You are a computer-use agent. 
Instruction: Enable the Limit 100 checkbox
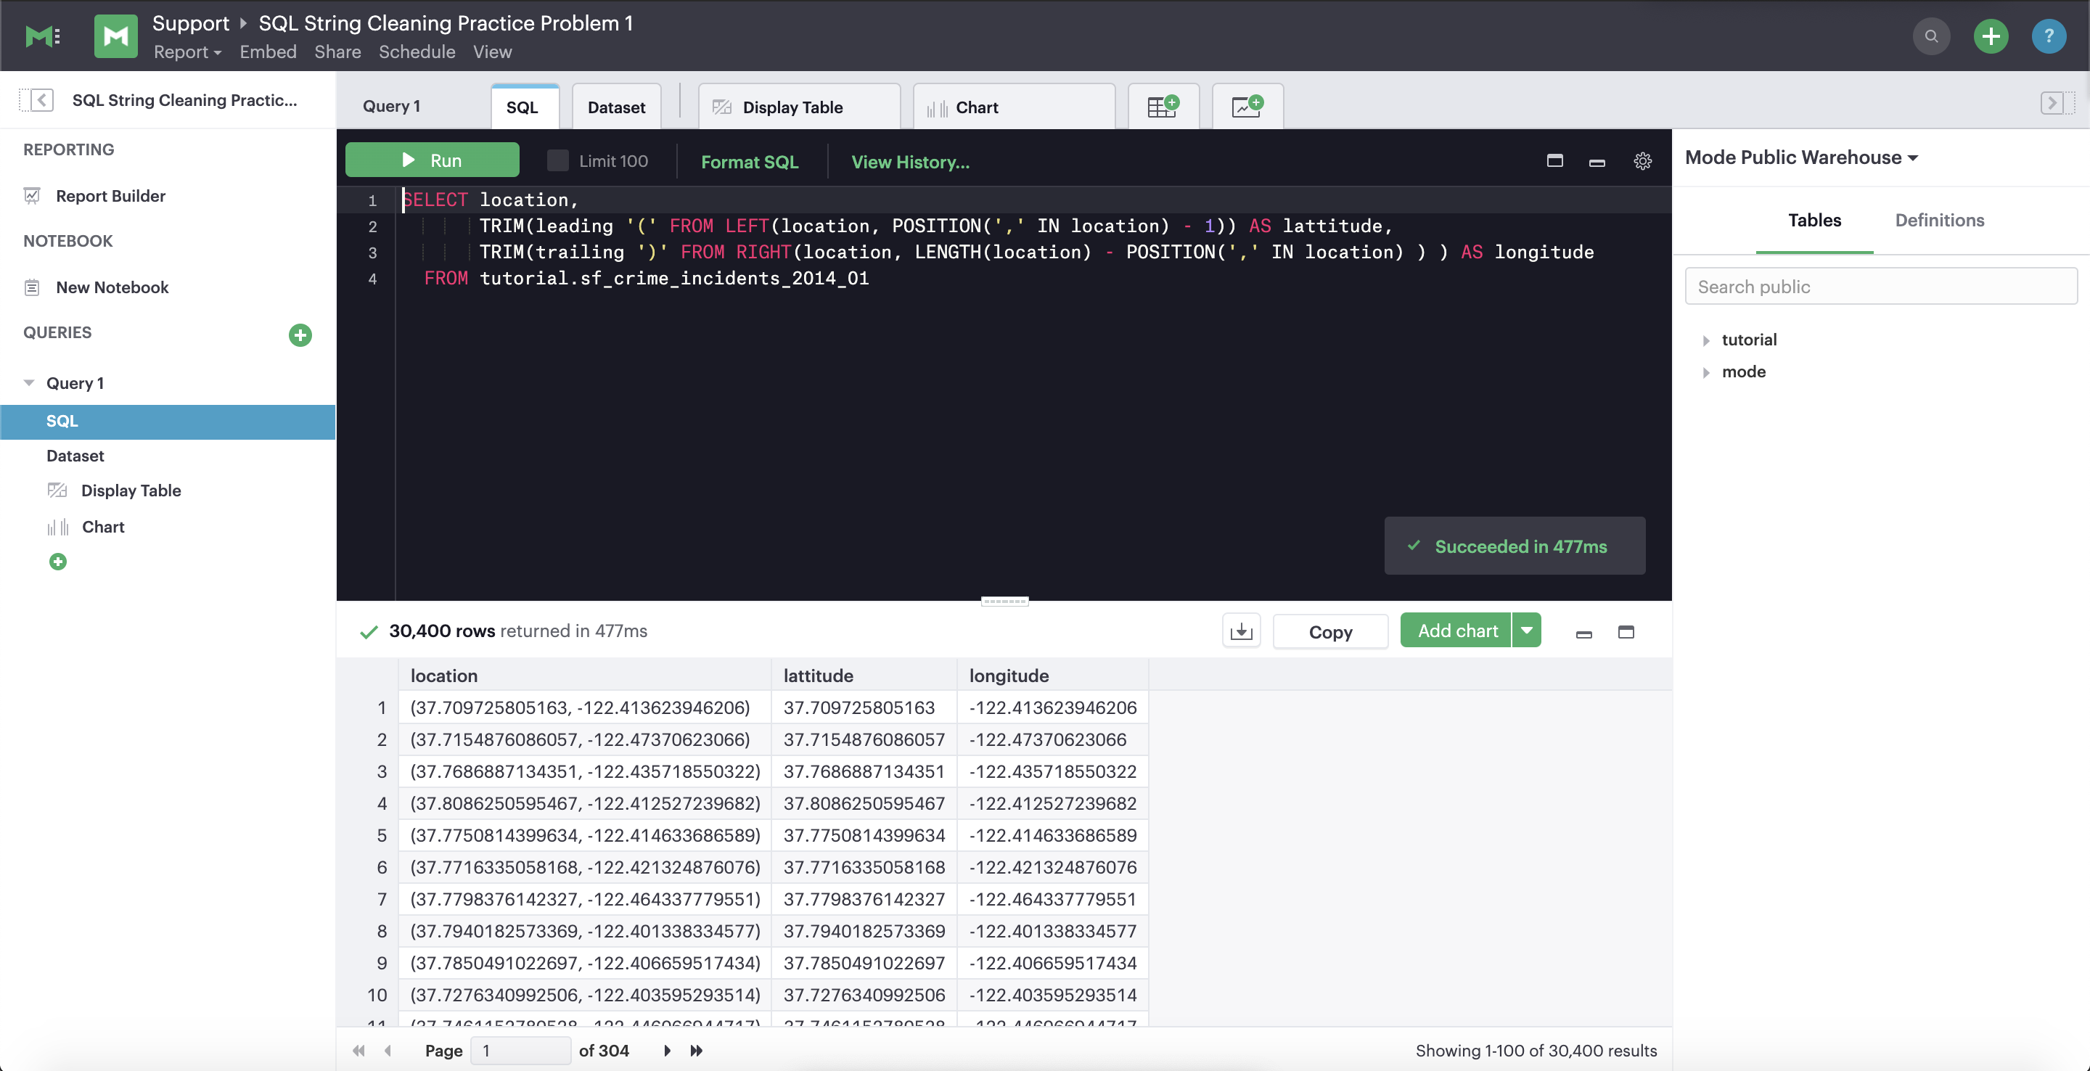[x=557, y=160]
